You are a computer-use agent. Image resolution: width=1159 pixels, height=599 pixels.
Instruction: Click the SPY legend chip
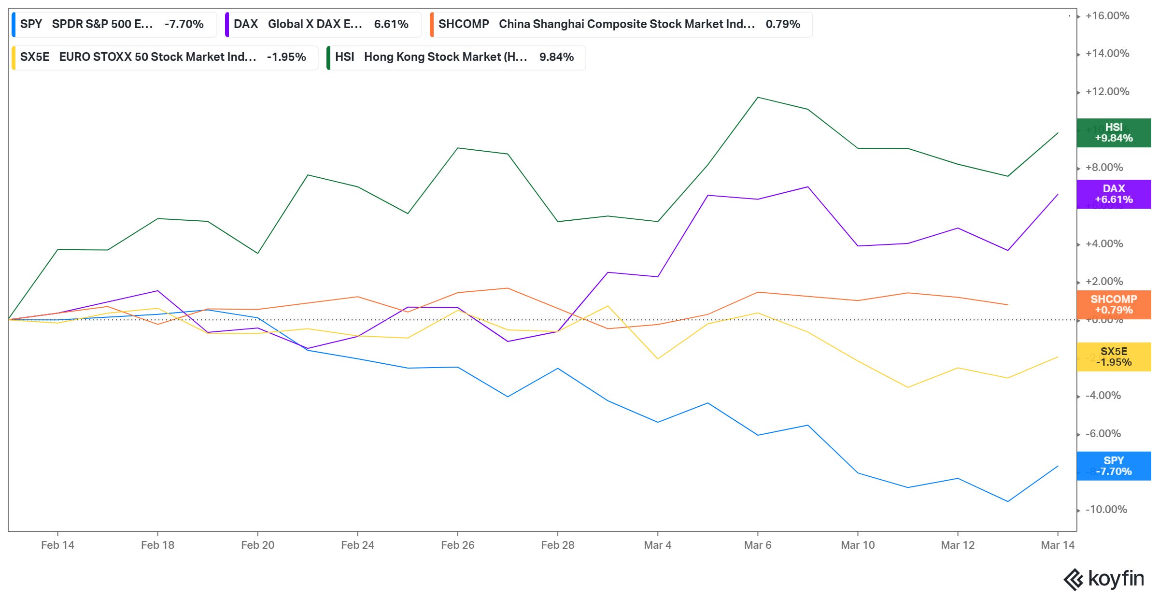(x=114, y=24)
